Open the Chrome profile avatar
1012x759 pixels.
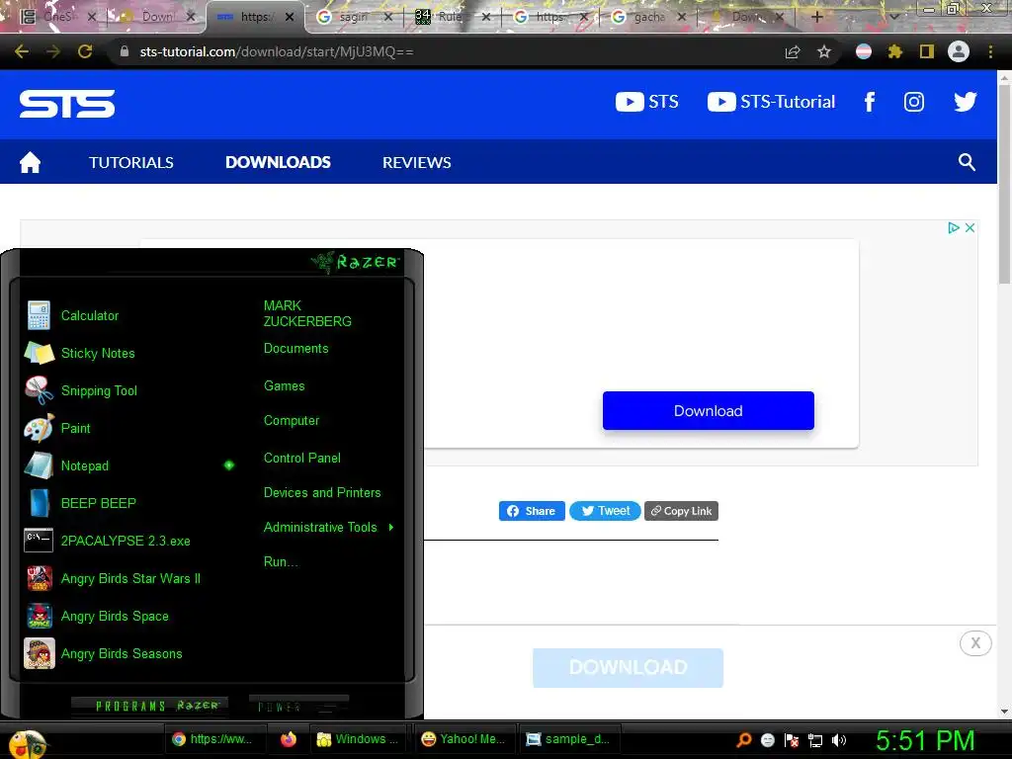(959, 51)
